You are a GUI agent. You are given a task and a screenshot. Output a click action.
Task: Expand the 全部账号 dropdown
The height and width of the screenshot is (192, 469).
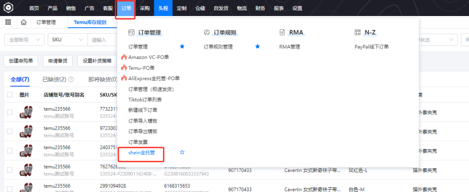(24, 40)
